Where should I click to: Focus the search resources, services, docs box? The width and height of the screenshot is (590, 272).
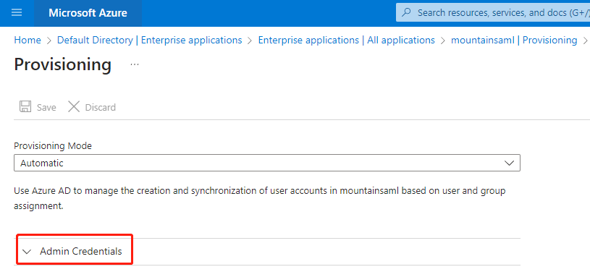493,12
